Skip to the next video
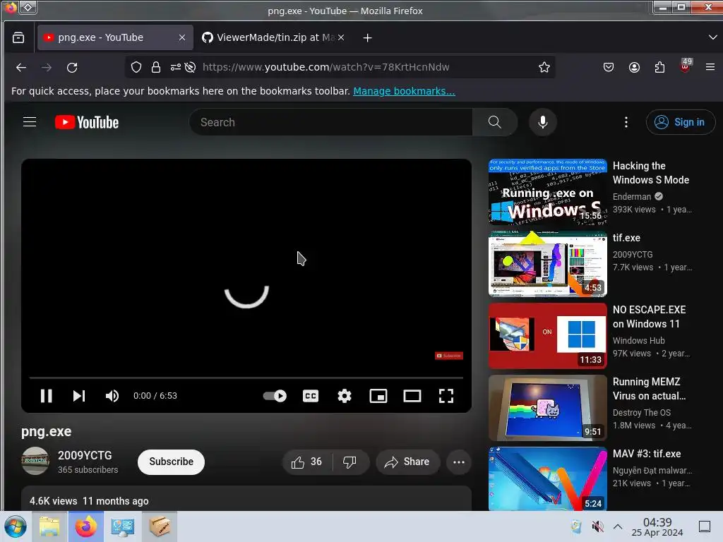Screen dimensions: 723x542 [x=79, y=396]
